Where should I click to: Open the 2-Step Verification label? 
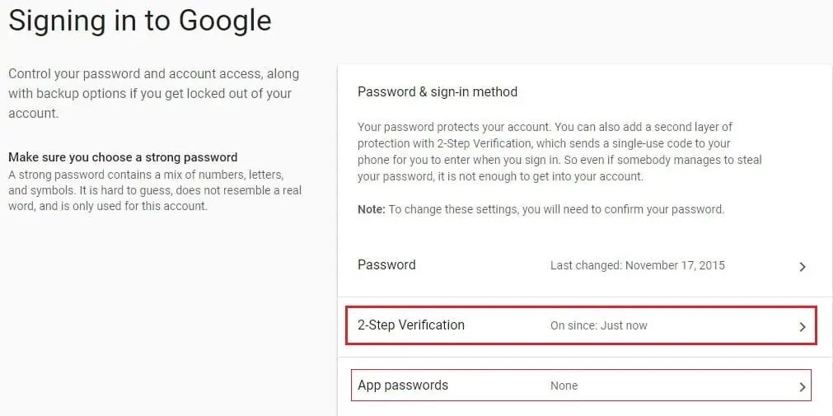pos(411,325)
